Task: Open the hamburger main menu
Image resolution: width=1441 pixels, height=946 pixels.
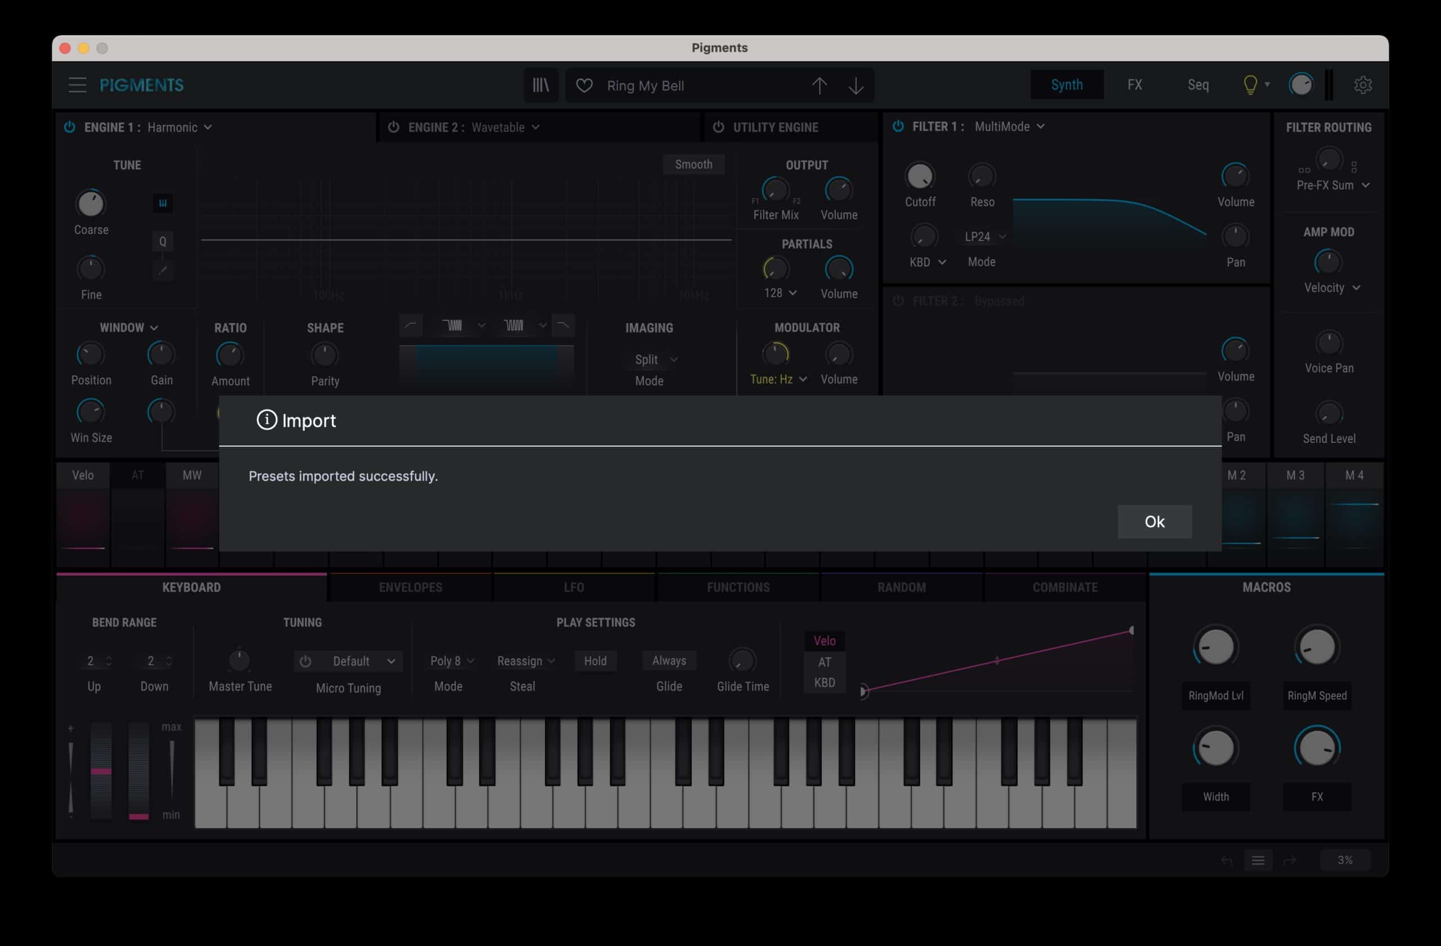Action: pos(78,85)
